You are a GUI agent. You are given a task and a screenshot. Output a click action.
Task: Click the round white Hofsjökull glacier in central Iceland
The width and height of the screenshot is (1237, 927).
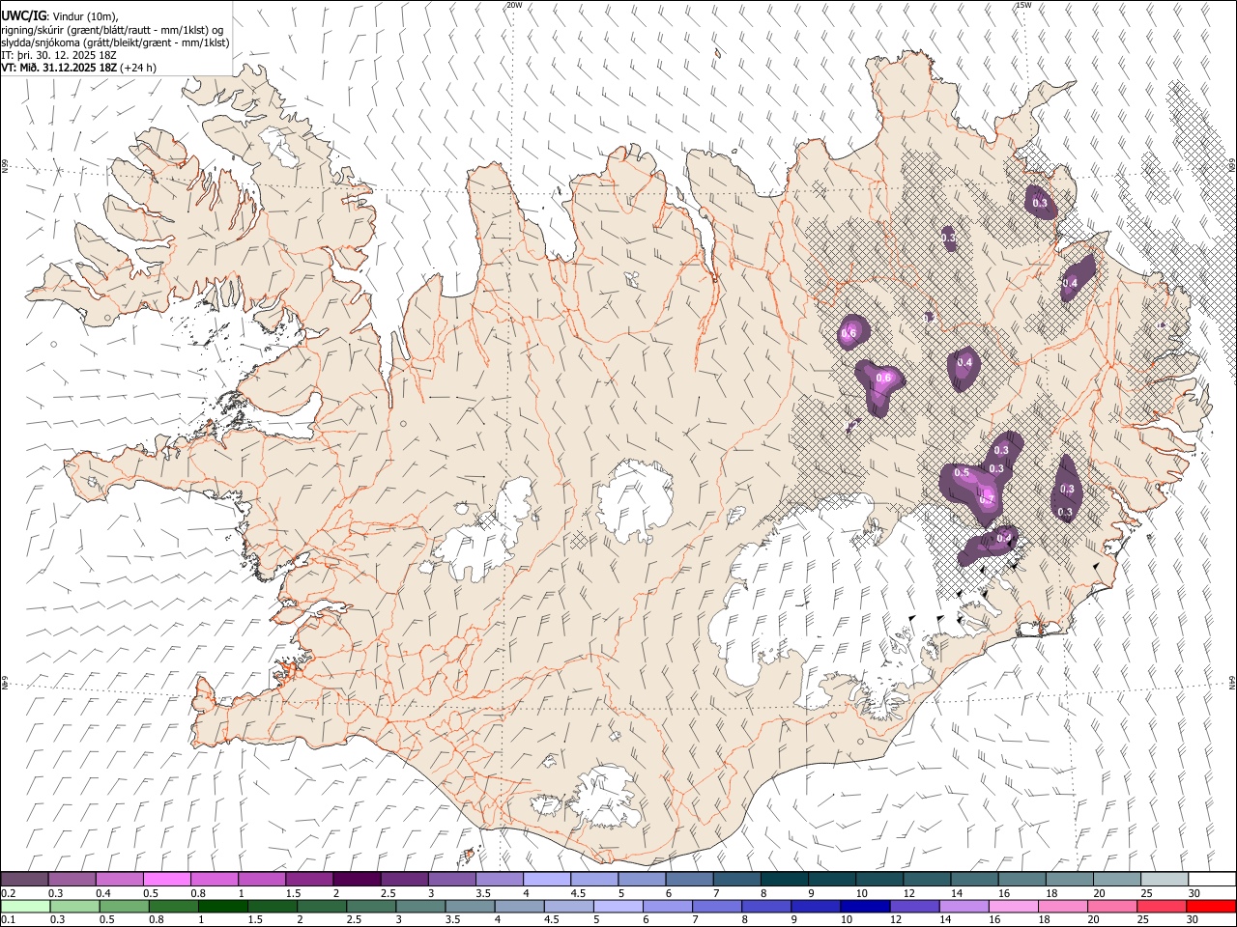635,500
